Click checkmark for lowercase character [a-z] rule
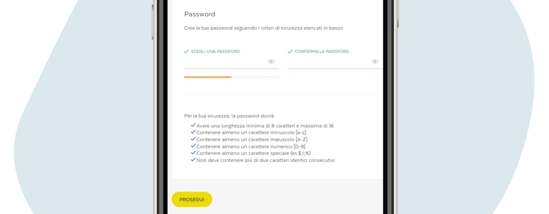The image size is (549, 214). [x=193, y=132]
